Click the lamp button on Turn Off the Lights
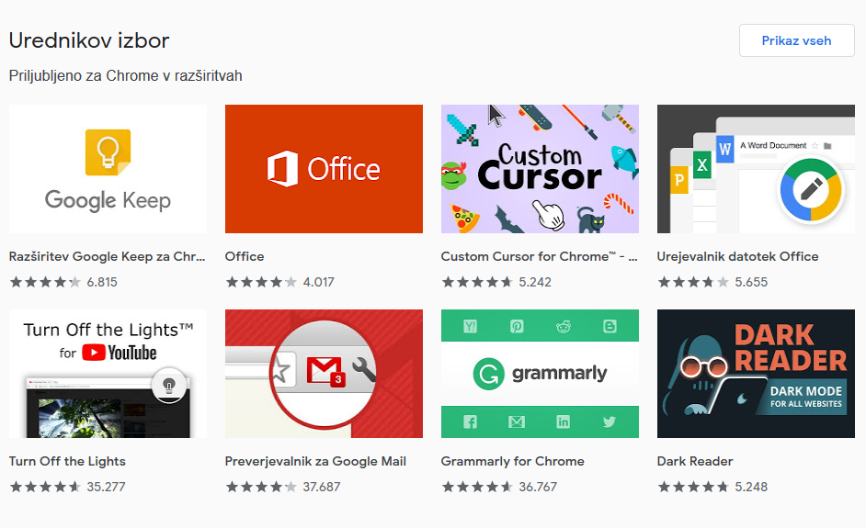The height and width of the screenshot is (528, 866). click(168, 384)
